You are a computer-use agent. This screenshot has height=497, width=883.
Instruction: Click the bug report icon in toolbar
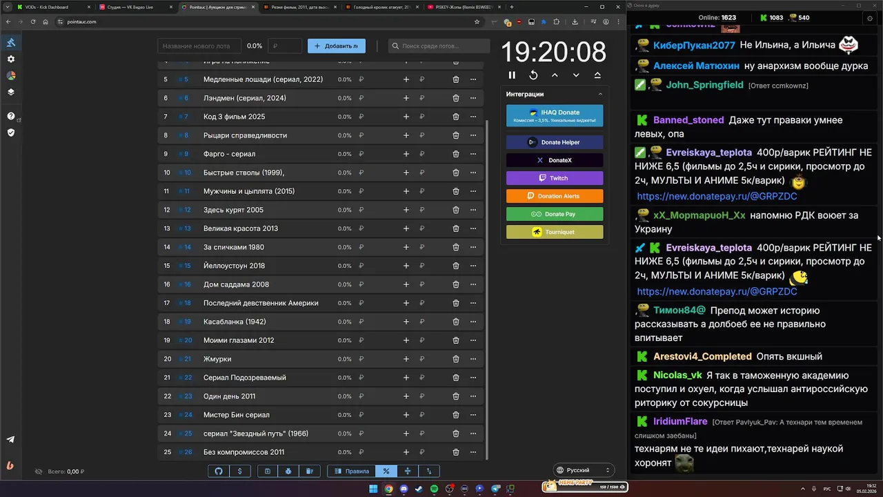tap(288, 471)
